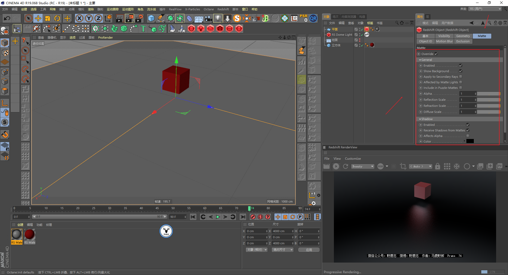508x275 pixels.
Task: Enable the crop region tool in RenderView
Action: (x=403, y=166)
